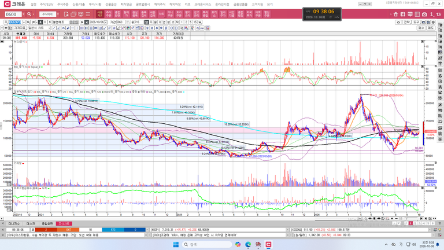This screenshot has height=250, width=444.
Task: Open the 전략 dropdown button
Action: (407, 22)
